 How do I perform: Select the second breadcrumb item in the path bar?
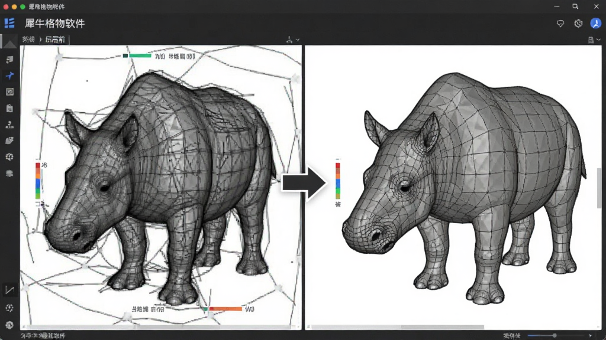point(55,40)
